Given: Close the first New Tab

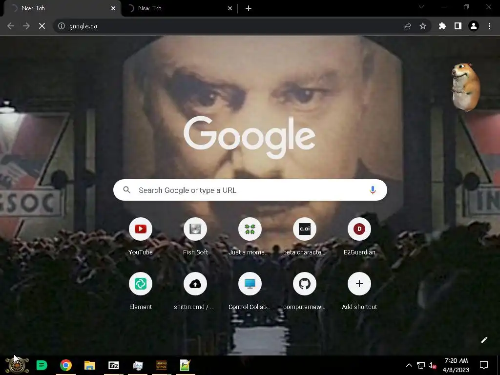Looking at the screenshot, I should coord(113,9).
